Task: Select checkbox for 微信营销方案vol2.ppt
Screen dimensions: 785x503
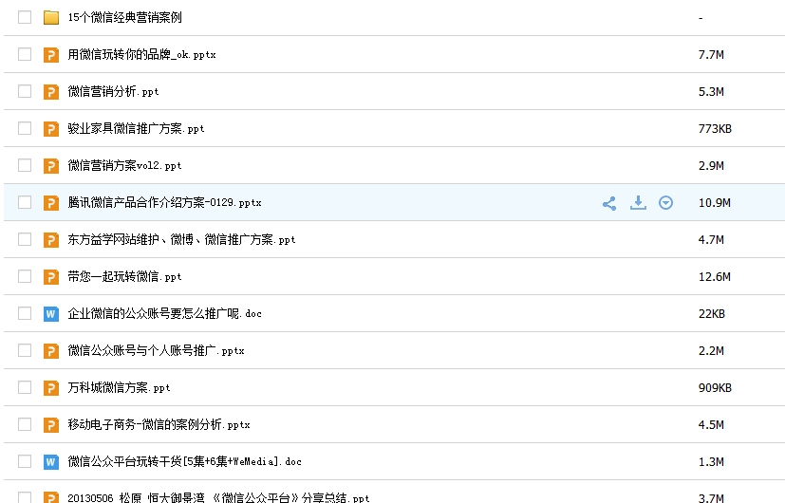Action: (25, 165)
